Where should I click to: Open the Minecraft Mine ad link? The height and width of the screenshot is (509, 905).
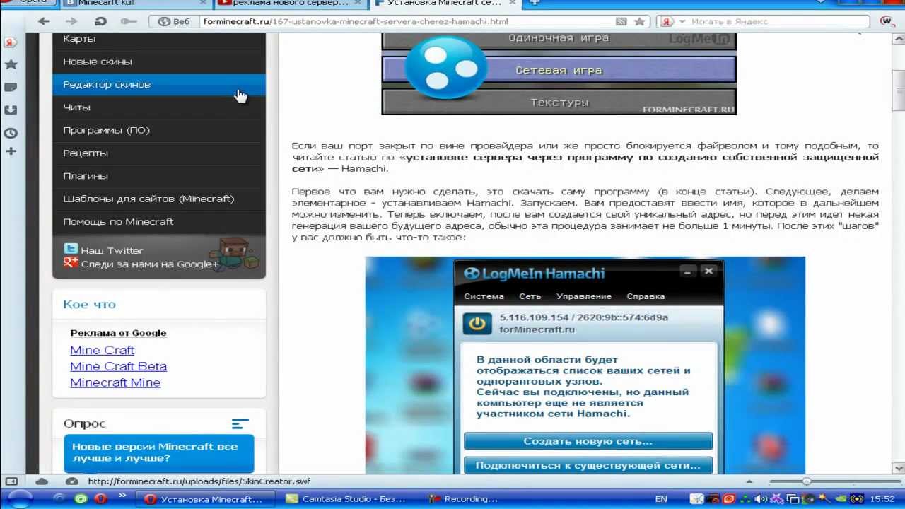[115, 382]
